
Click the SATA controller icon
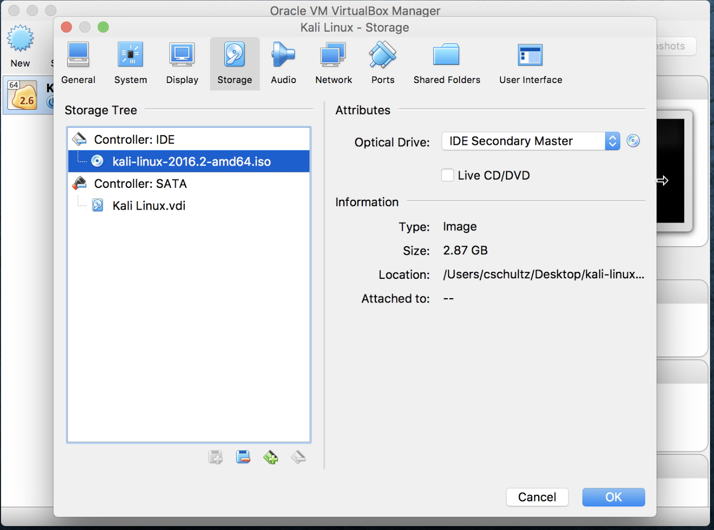[79, 183]
